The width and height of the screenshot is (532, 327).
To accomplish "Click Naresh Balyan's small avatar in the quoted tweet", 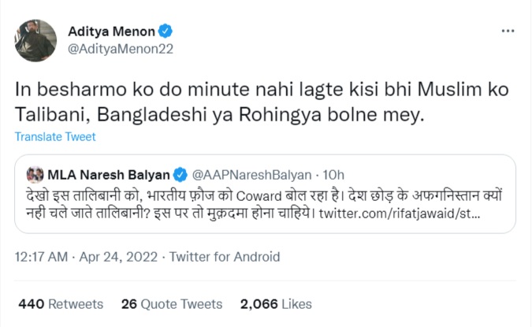I will click(x=36, y=173).
